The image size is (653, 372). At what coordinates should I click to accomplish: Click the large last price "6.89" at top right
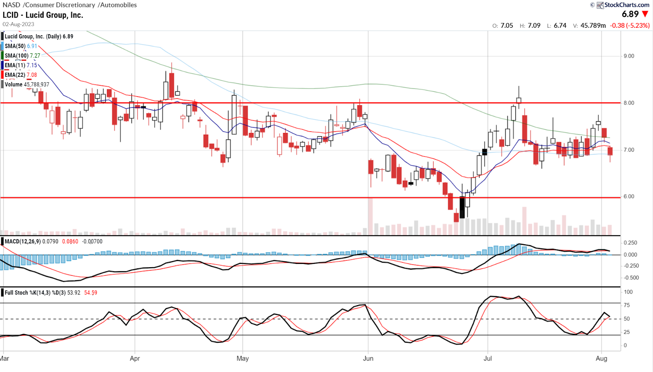click(x=630, y=14)
